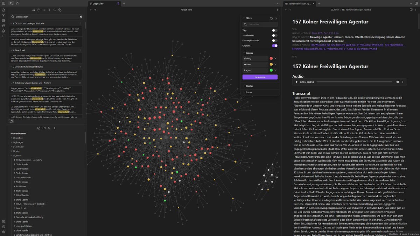The height and width of the screenshot is (236, 420).
Task: Disable the Orphans toggle
Action: point(275,45)
